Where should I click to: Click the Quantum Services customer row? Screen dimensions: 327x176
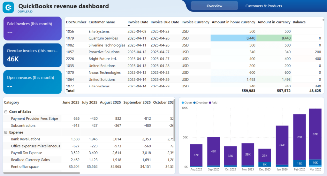click(x=194, y=38)
